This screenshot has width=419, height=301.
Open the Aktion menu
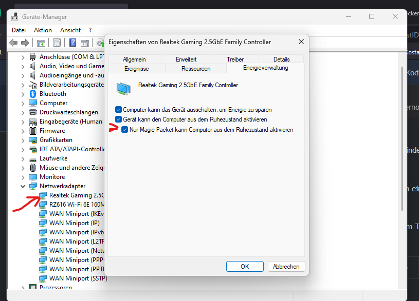tap(43, 30)
